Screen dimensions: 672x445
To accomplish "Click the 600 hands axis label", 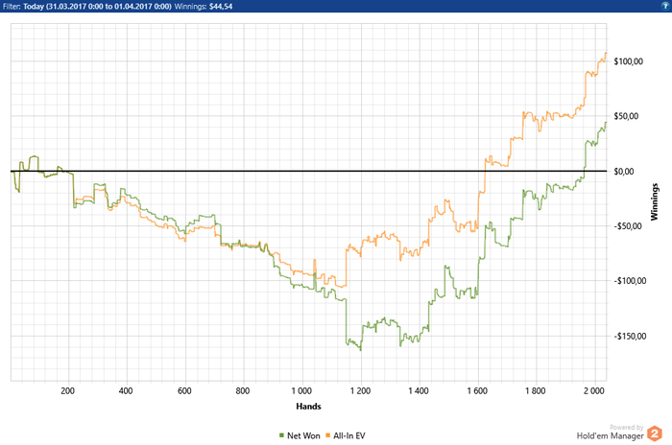I will click(184, 390).
